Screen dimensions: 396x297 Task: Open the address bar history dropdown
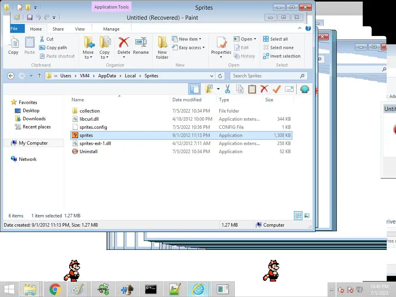212,76
